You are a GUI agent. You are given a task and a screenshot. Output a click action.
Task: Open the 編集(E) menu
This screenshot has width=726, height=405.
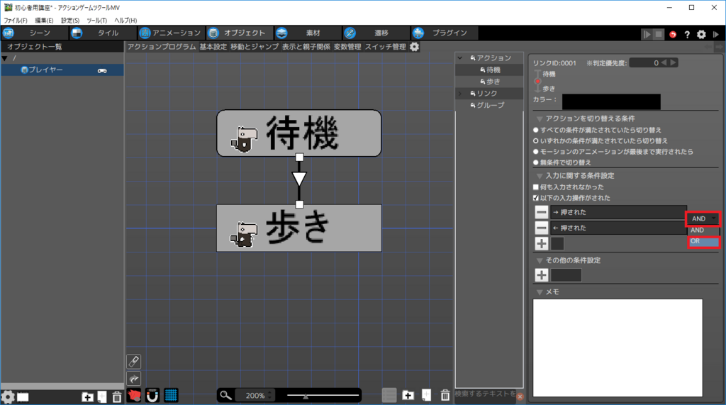(x=44, y=21)
